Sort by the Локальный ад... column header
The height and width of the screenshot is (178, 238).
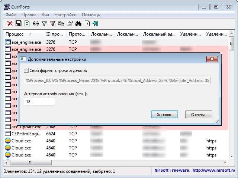pyautogui.click(x=160, y=34)
